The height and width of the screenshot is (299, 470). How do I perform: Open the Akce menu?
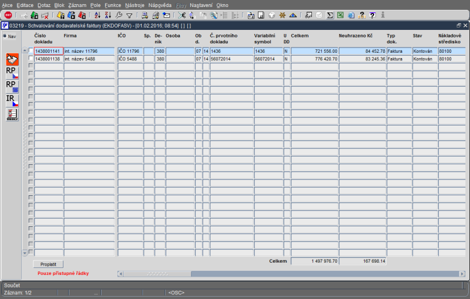pyautogui.click(x=7, y=5)
